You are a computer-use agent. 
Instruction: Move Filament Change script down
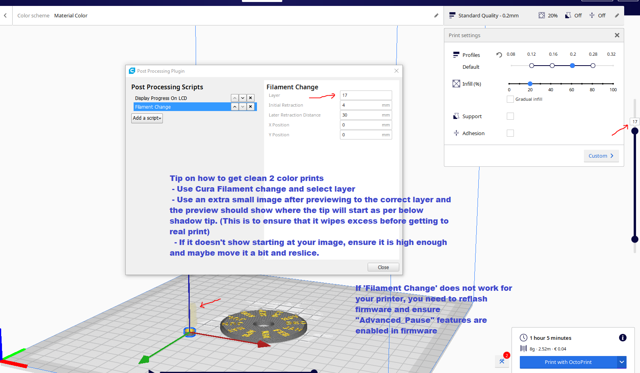[x=243, y=107]
